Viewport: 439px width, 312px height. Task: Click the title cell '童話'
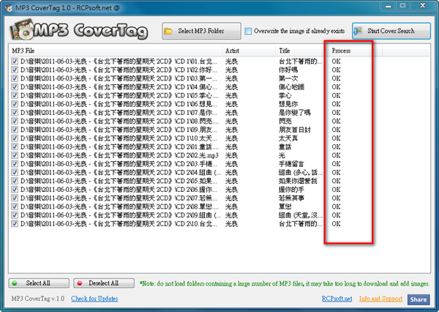[x=285, y=146]
